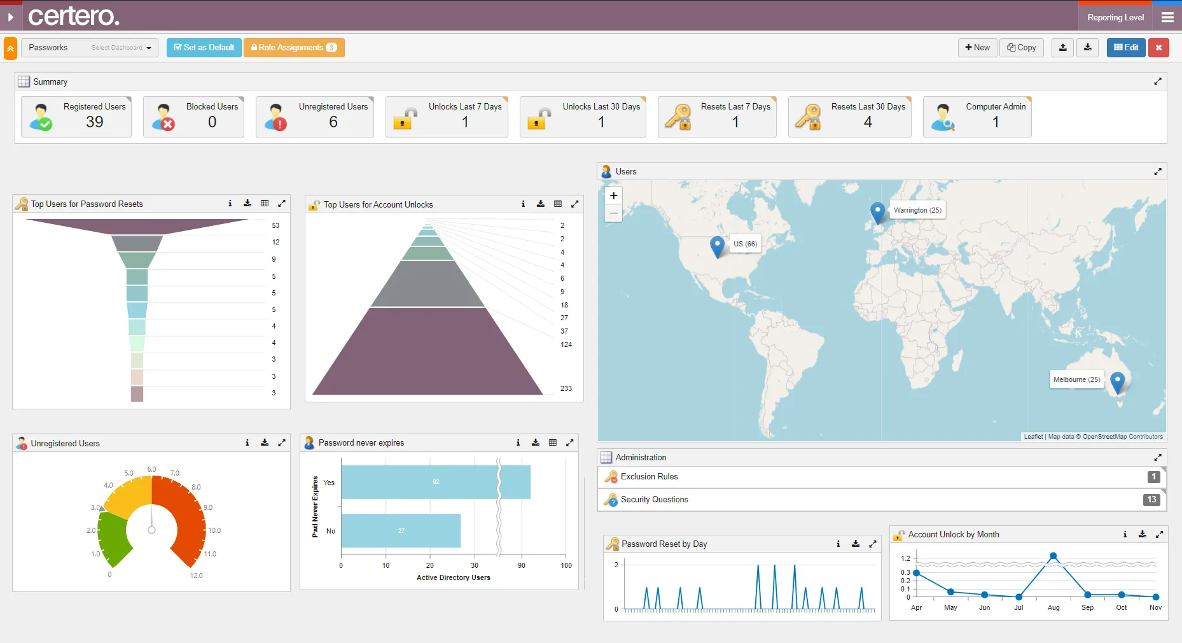Screen dimensions: 1182x643
Task: Click the Set as Default button
Action: coord(204,48)
